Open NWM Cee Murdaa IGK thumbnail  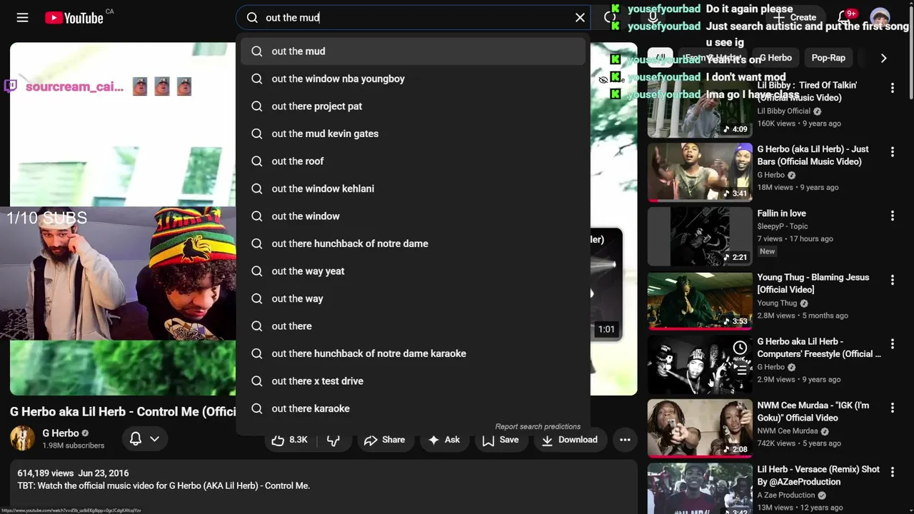700,429
